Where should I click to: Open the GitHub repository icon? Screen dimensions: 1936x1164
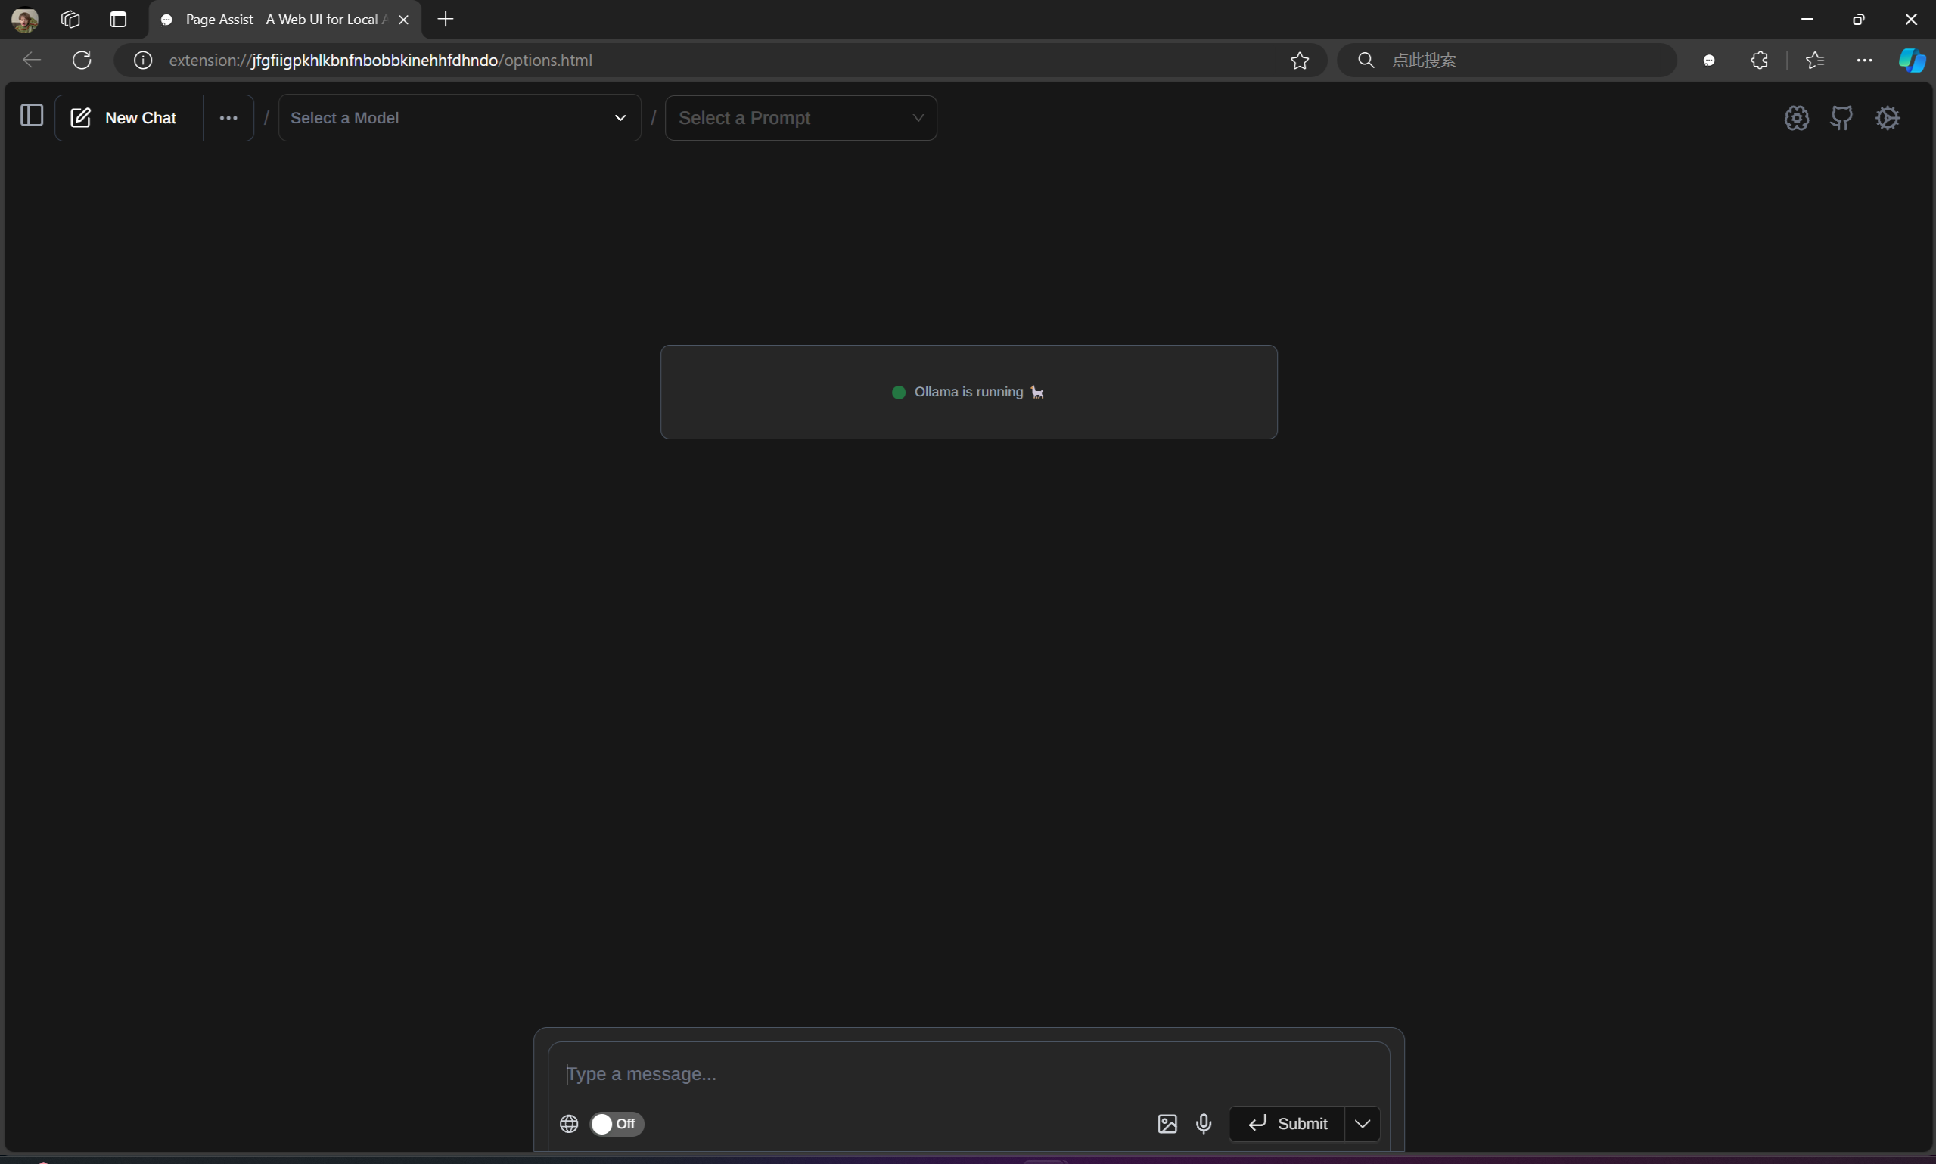point(1841,118)
